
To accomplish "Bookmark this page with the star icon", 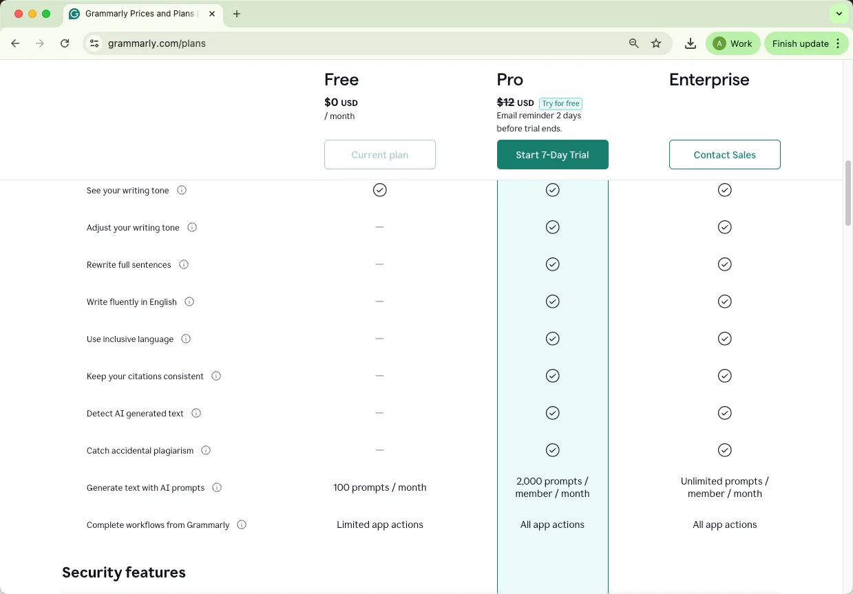I will [x=656, y=43].
